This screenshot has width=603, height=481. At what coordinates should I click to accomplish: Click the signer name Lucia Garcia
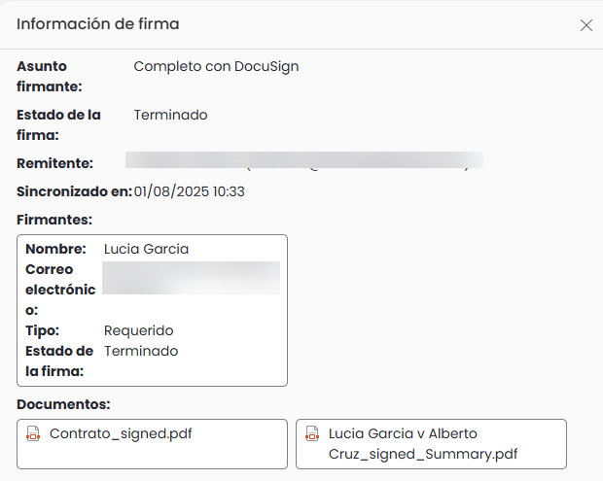pos(146,249)
